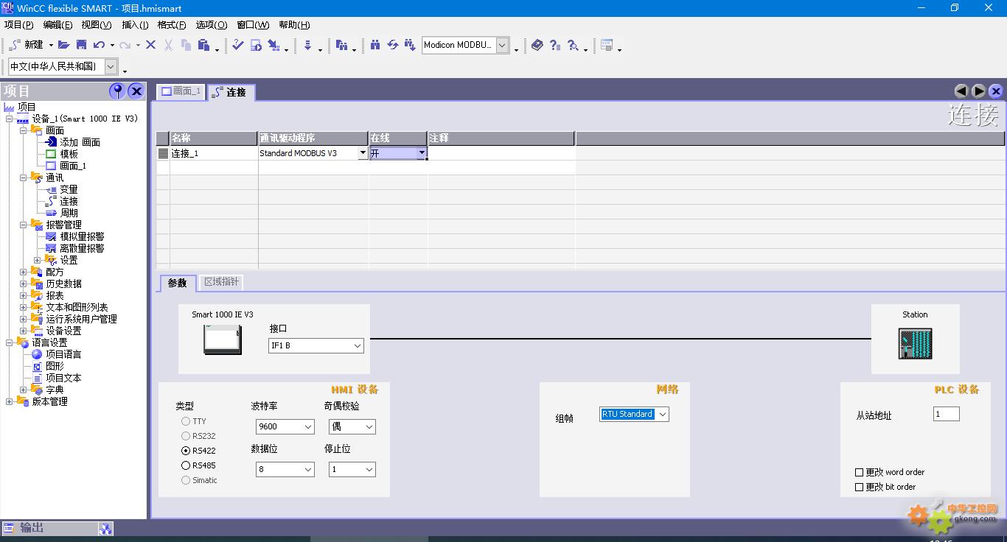Open the 帮助(H) menu
Screen dimensions: 1007x542
click(294, 24)
